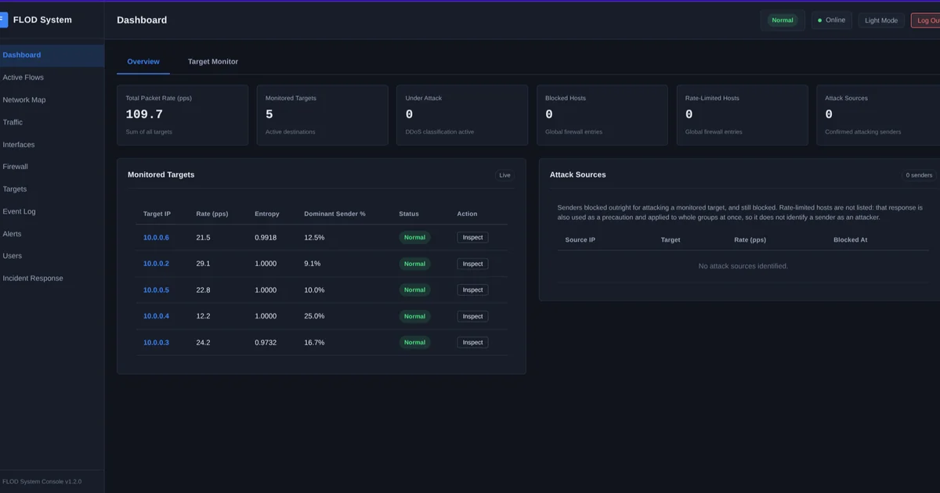Click the 0 senders badge
This screenshot has height=493, width=940.
pyautogui.click(x=919, y=175)
